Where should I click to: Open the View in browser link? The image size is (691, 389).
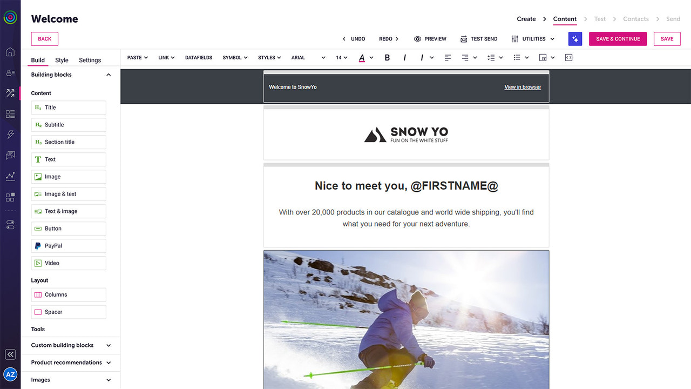[x=522, y=86]
